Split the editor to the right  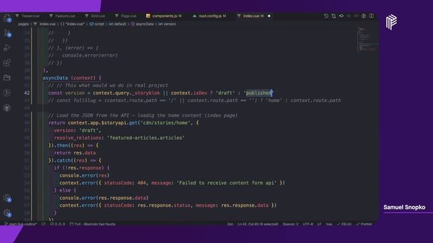coord(371,16)
